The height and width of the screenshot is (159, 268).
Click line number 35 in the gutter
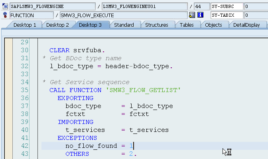24,90
